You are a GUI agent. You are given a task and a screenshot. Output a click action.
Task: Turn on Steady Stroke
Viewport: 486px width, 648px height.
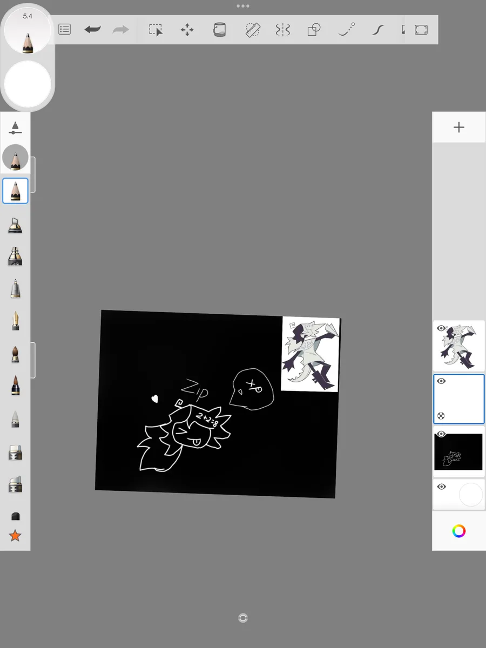pos(378,30)
